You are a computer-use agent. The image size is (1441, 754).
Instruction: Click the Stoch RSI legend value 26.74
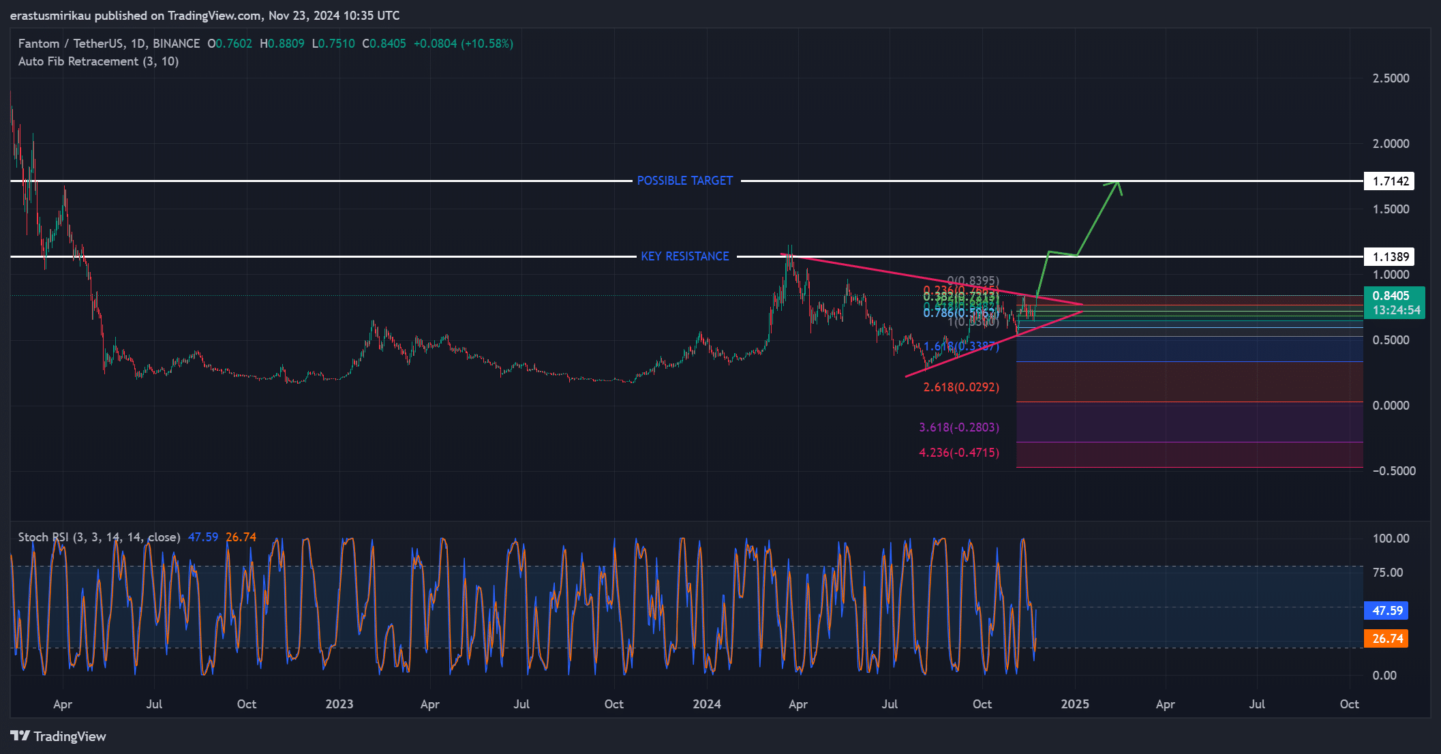[241, 537]
